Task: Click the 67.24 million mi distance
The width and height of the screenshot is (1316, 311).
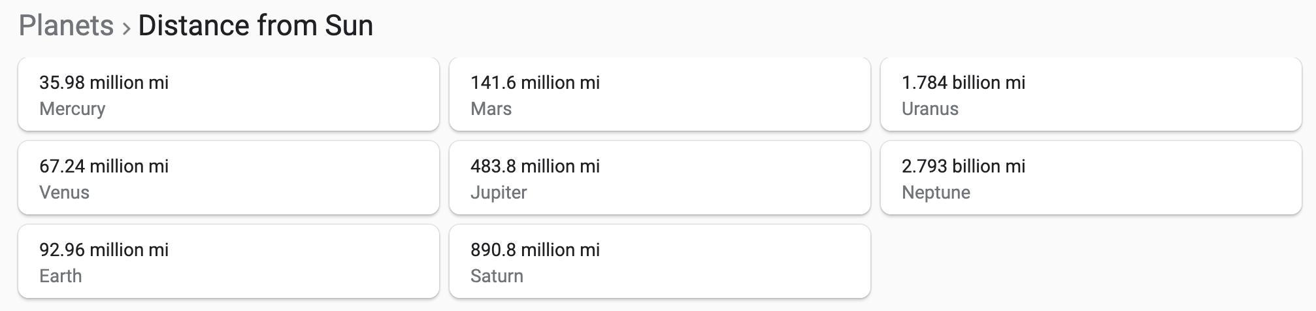Action: [104, 166]
